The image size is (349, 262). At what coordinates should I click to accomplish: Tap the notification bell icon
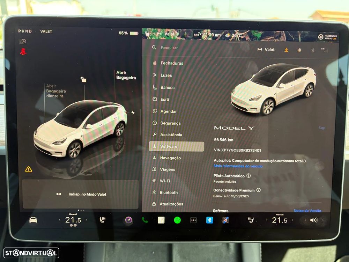point(299,50)
